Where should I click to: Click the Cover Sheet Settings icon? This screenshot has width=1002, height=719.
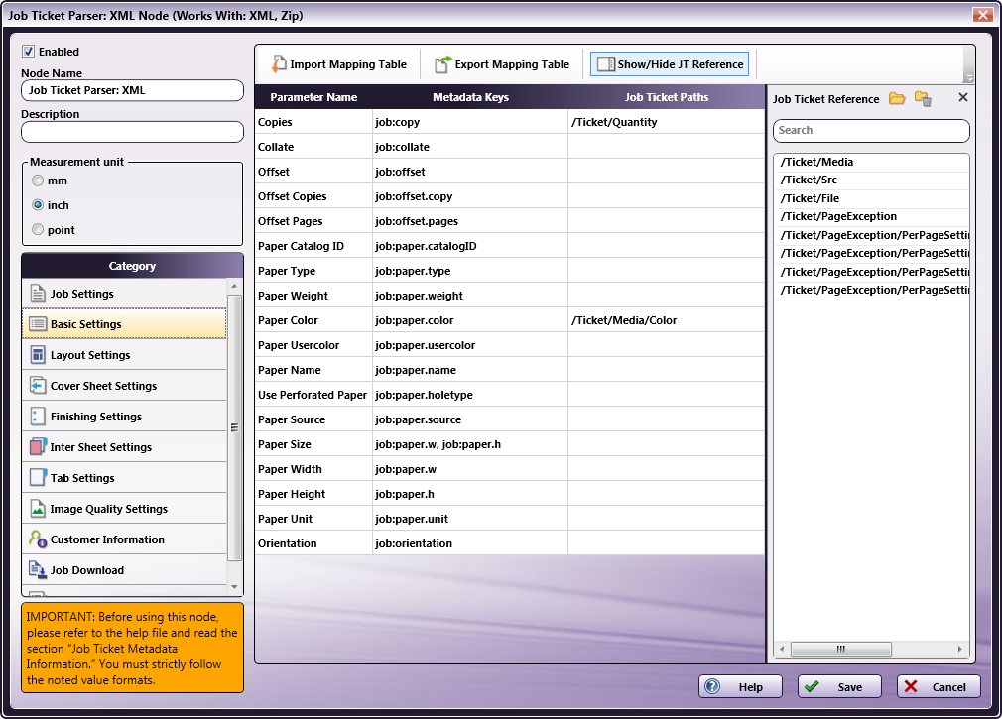[38, 386]
